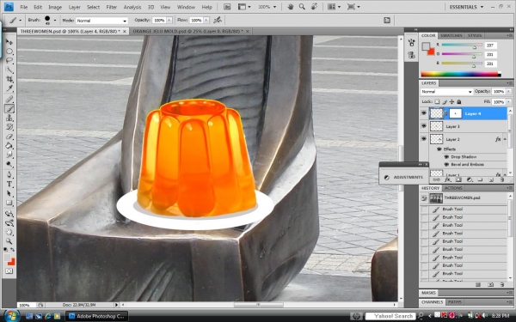Click Adobe Photoshop taskbar button
Image resolution: width=516 pixels, height=322 pixels.
tap(96, 316)
